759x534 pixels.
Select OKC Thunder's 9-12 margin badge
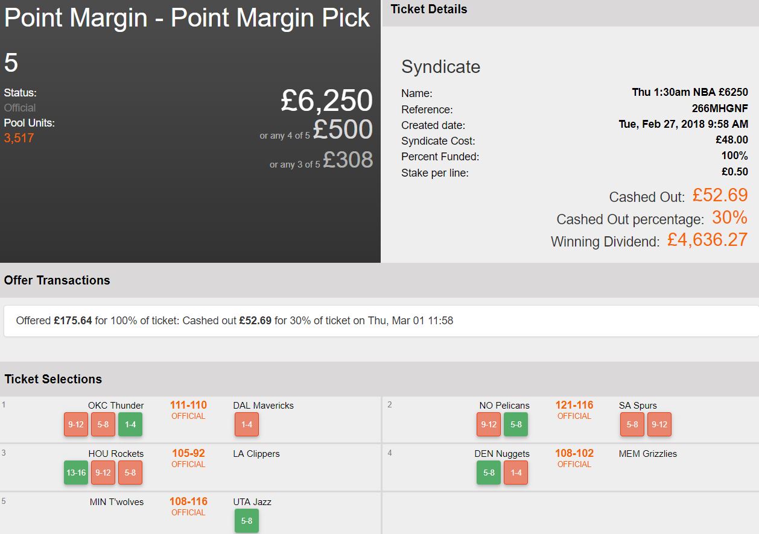coord(76,424)
